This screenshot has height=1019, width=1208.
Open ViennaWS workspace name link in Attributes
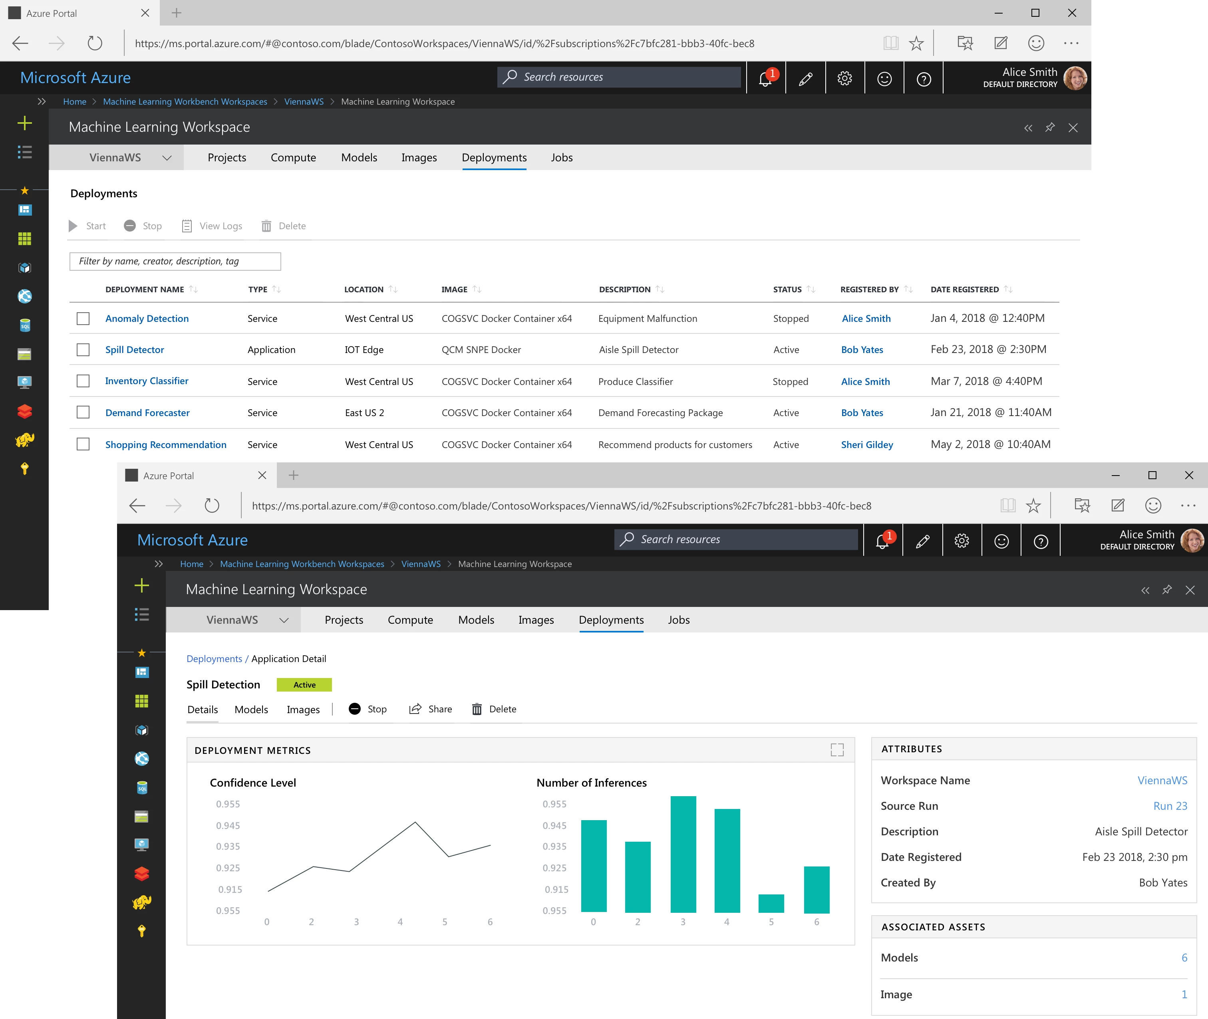pyautogui.click(x=1162, y=780)
